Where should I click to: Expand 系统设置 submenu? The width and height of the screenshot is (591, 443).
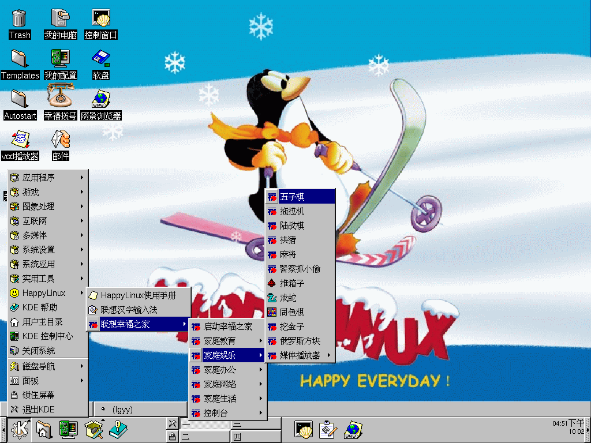pos(48,250)
